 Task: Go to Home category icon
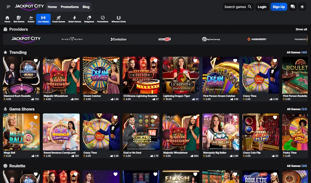tap(7, 19)
